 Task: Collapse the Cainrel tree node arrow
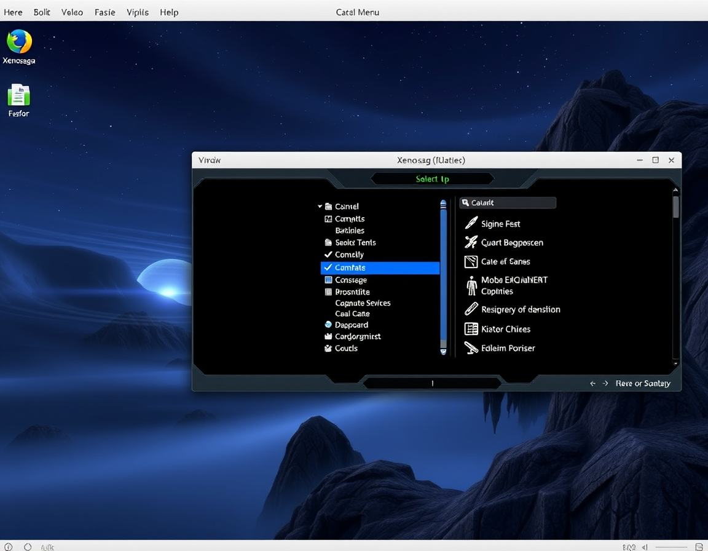click(320, 207)
